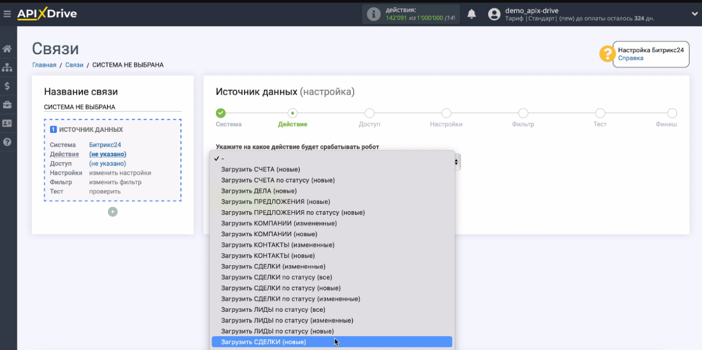Select Загрузить СДЕЛКИ (измененные)
702x350 pixels.
tap(332, 266)
